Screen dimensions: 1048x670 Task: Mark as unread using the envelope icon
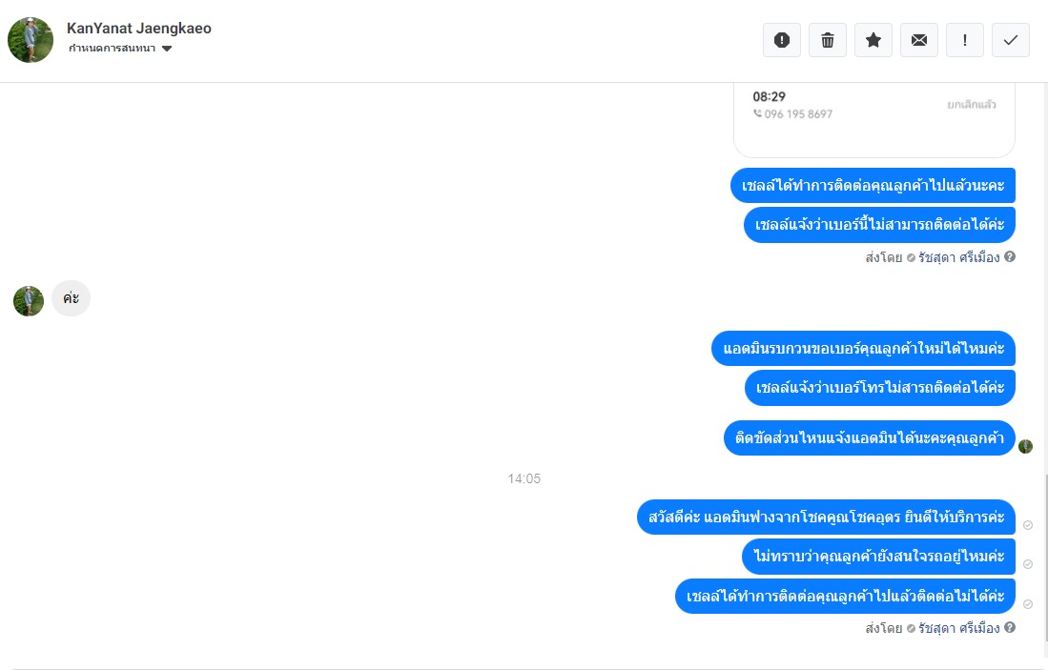pos(919,40)
